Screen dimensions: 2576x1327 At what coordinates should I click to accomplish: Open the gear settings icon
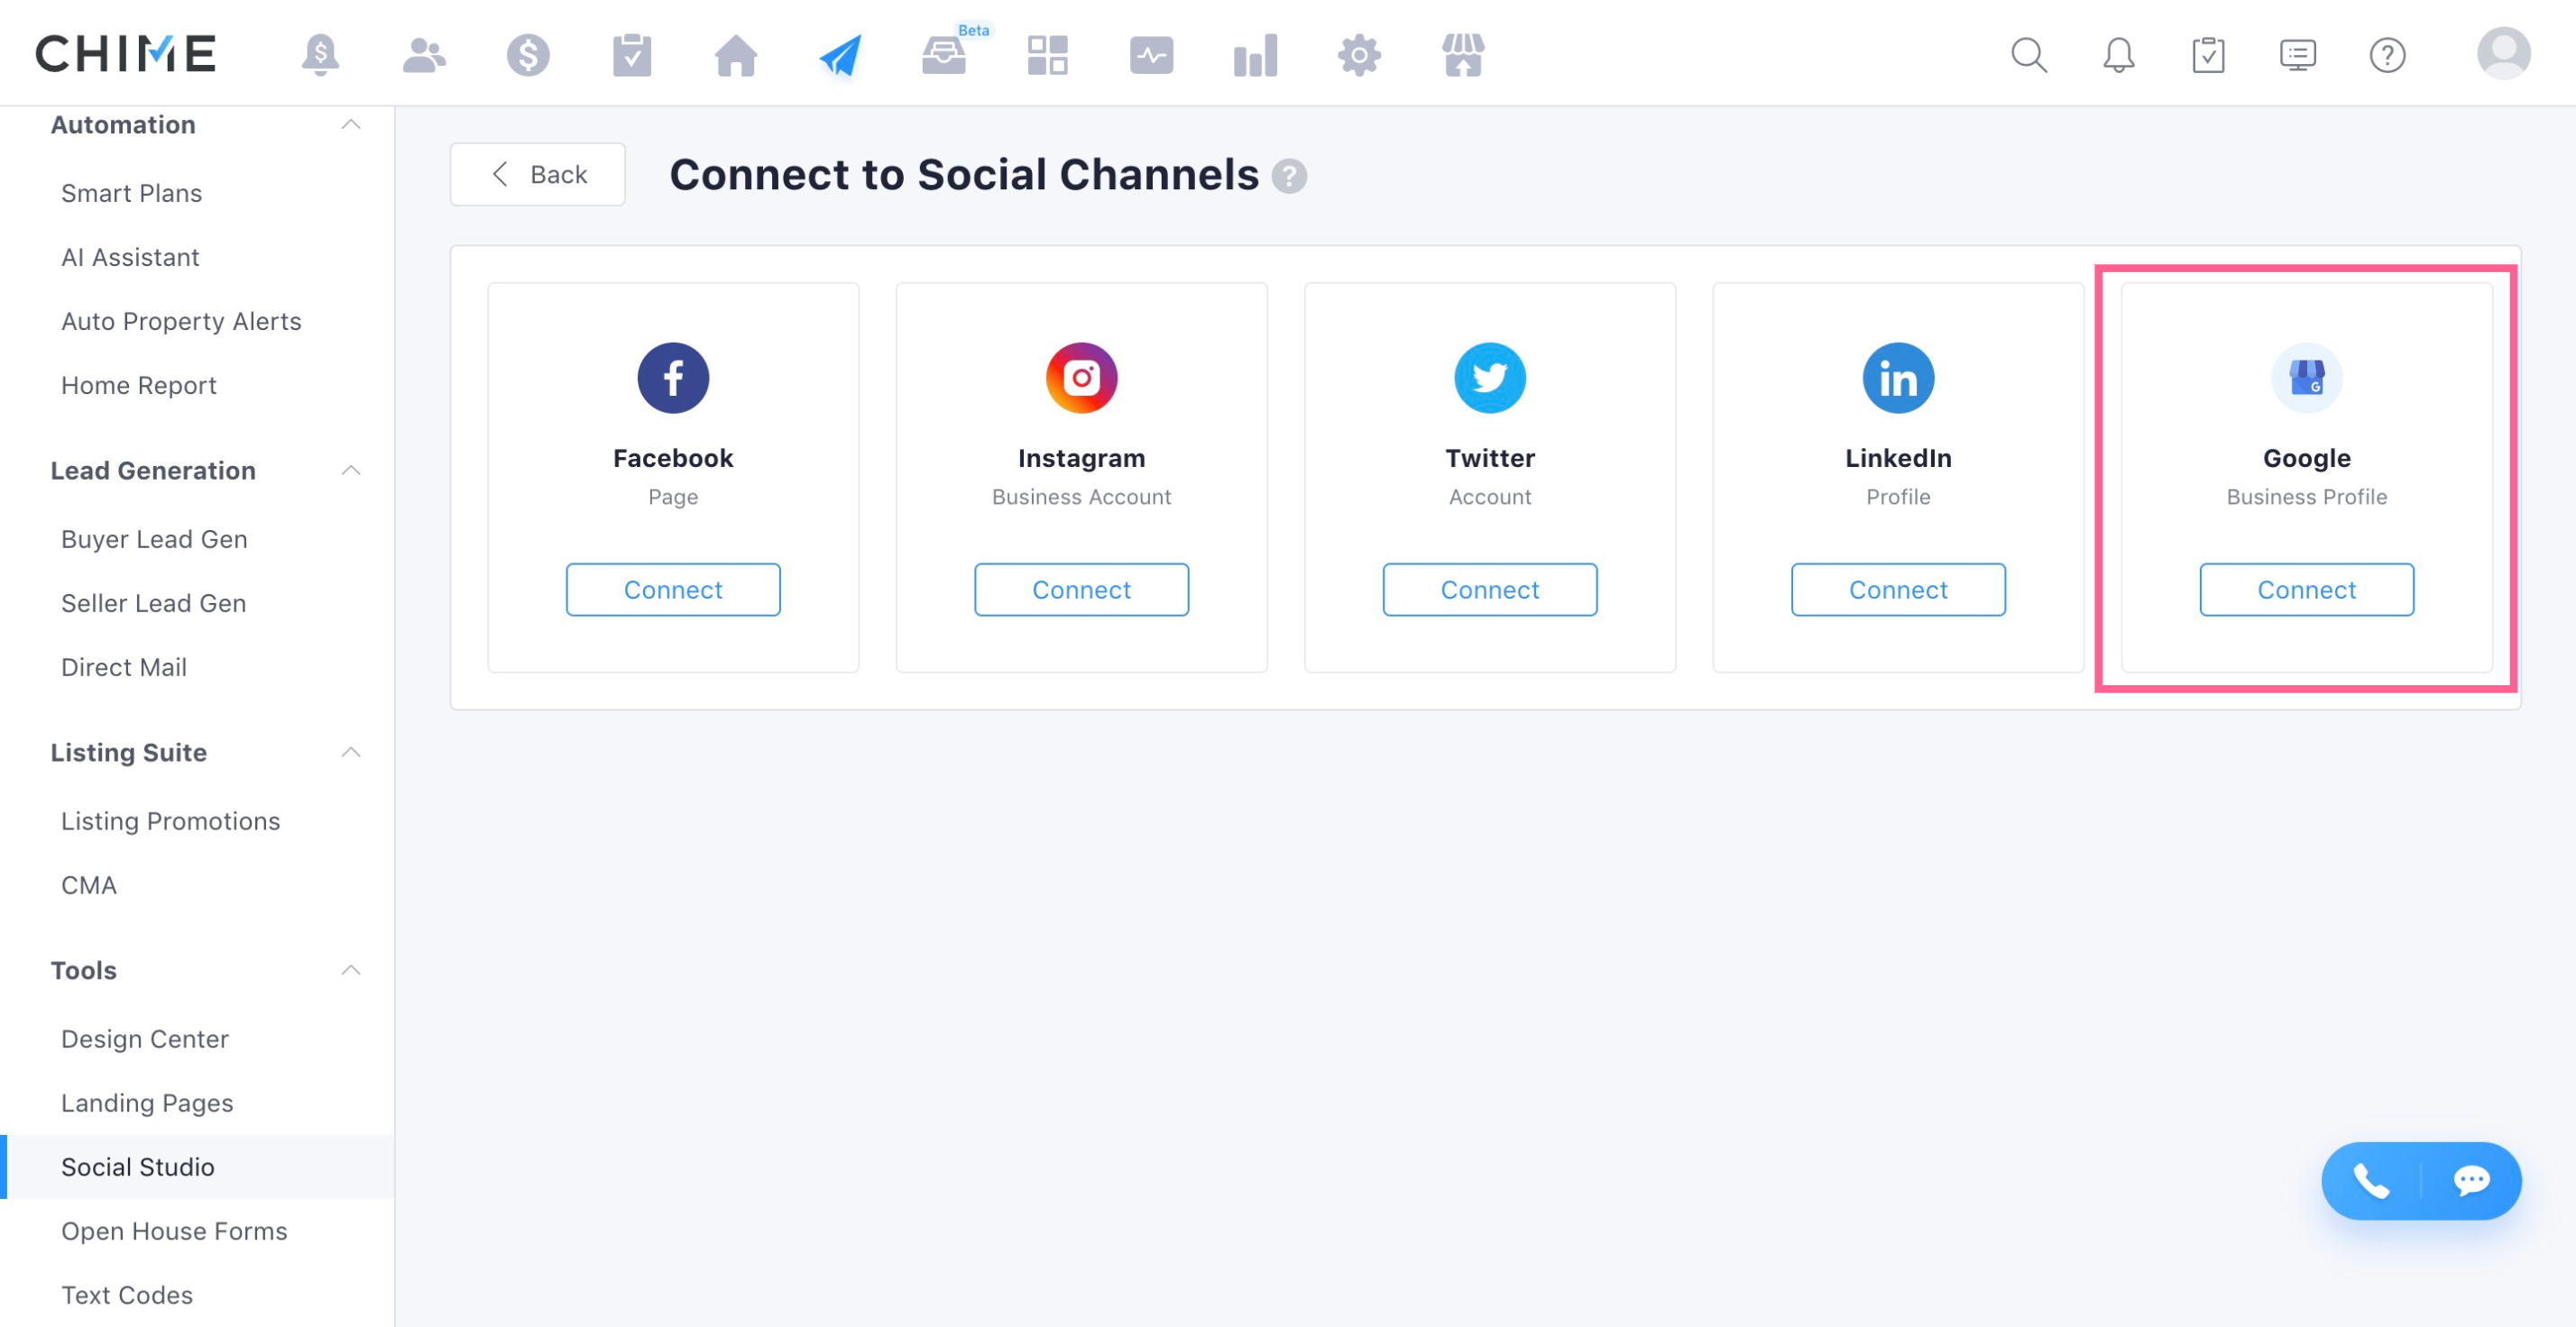(1359, 55)
